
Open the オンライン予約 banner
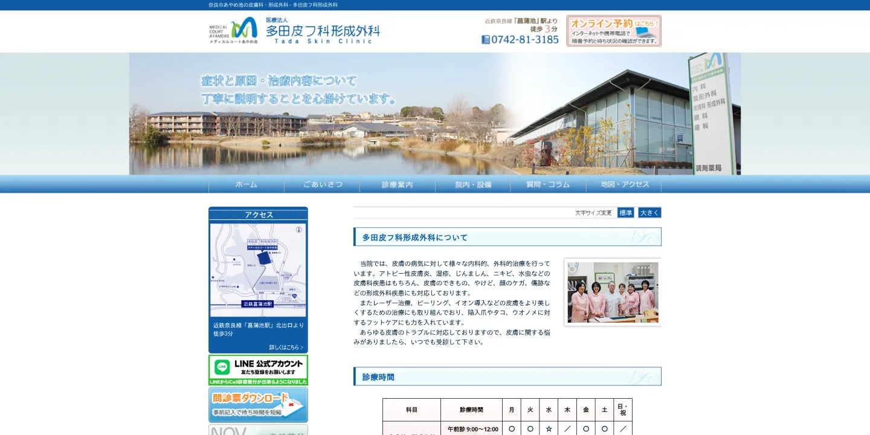pos(614,31)
